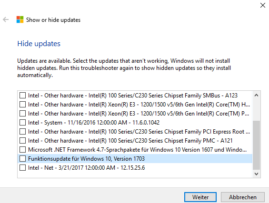This screenshot has width=269, height=203.
Task: Close the troubleshooter window with X
Action: [x=263, y=5]
